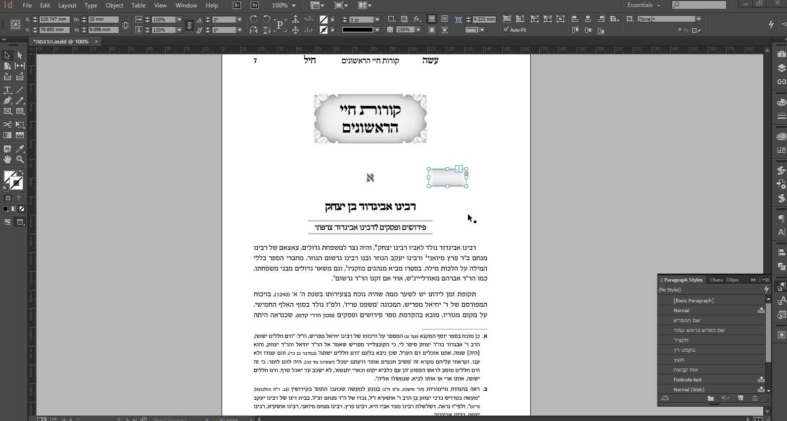
Task: Swap fill and stroke colors
Action: (x=21, y=173)
